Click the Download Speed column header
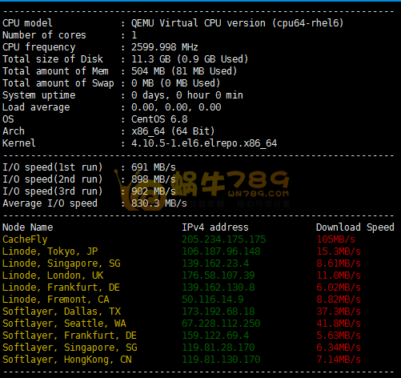The width and height of the screenshot is (401, 378). pos(355,227)
